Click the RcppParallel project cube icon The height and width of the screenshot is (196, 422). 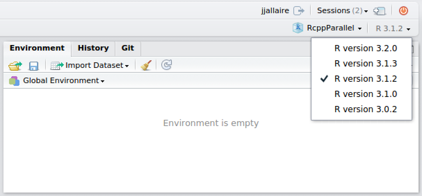tap(298, 28)
